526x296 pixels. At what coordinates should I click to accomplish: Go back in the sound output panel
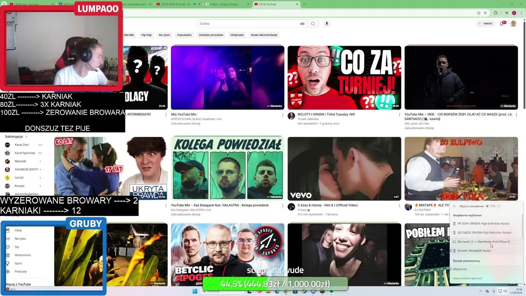[454, 206]
